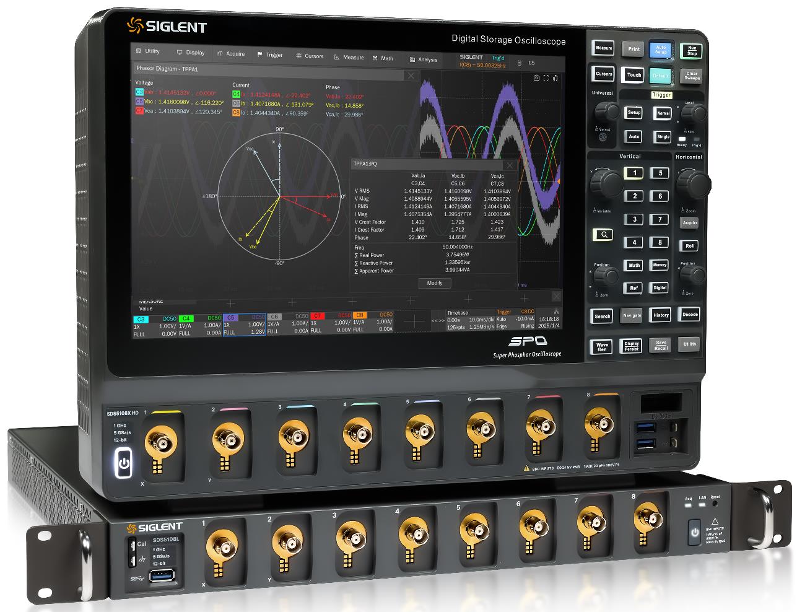Toggle the Run Stop button
This screenshot has width=797, height=612.
[x=692, y=51]
